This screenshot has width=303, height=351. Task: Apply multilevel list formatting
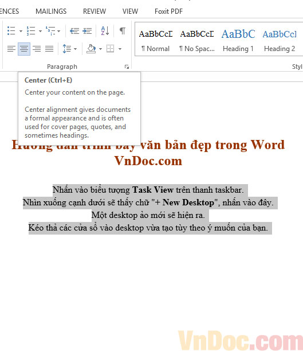pos(50,31)
